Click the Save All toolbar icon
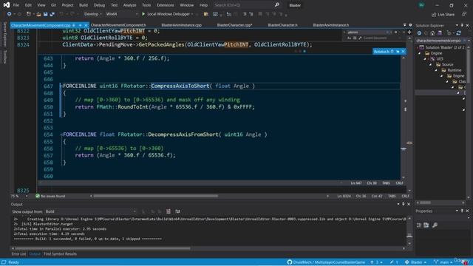 coord(52,14)
